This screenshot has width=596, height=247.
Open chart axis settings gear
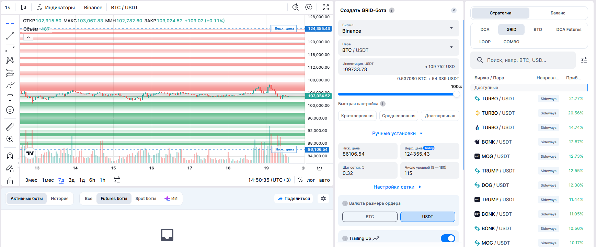319,168
